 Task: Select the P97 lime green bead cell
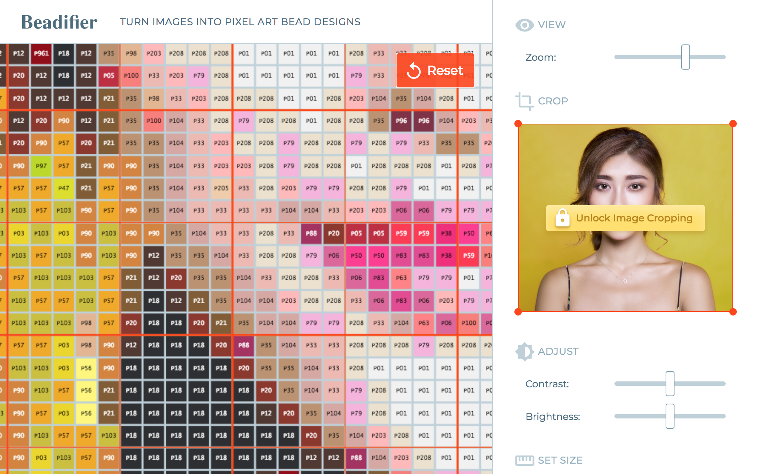[42, 166]
